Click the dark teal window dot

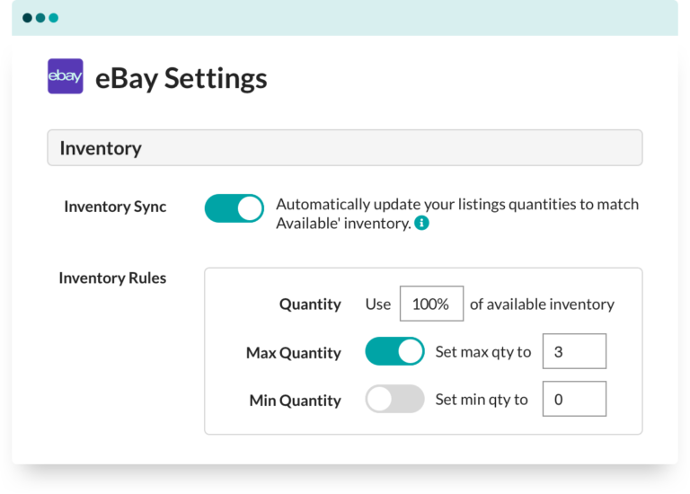click(x=27, y=17)
